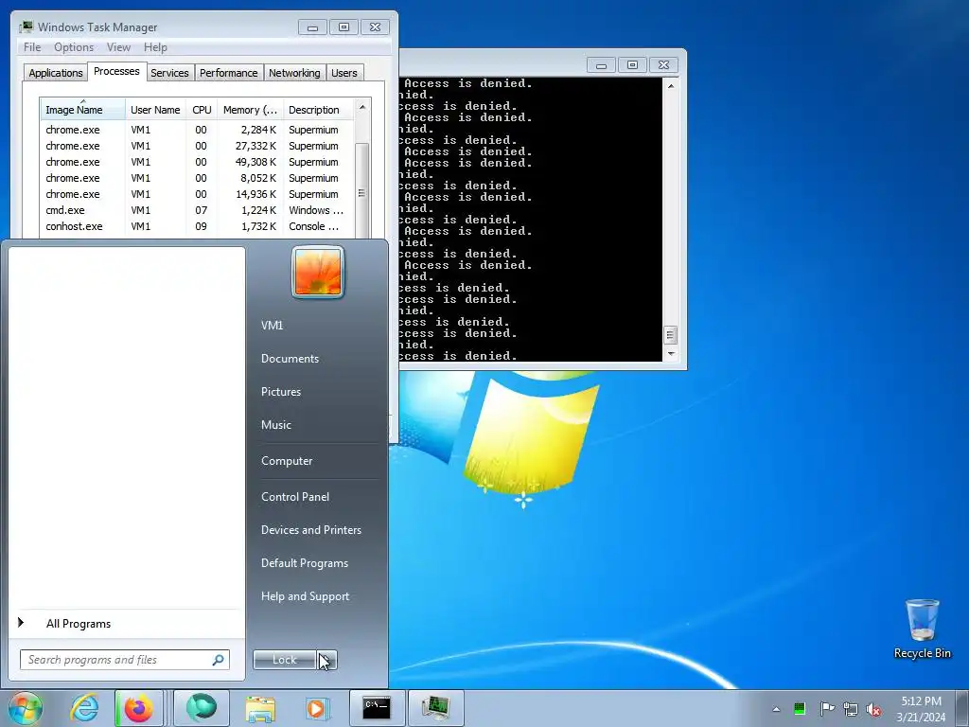The width and height of the screenshot is (969, 727).
Task: Switch to the Networking tab
Action: tap(294, 72)
